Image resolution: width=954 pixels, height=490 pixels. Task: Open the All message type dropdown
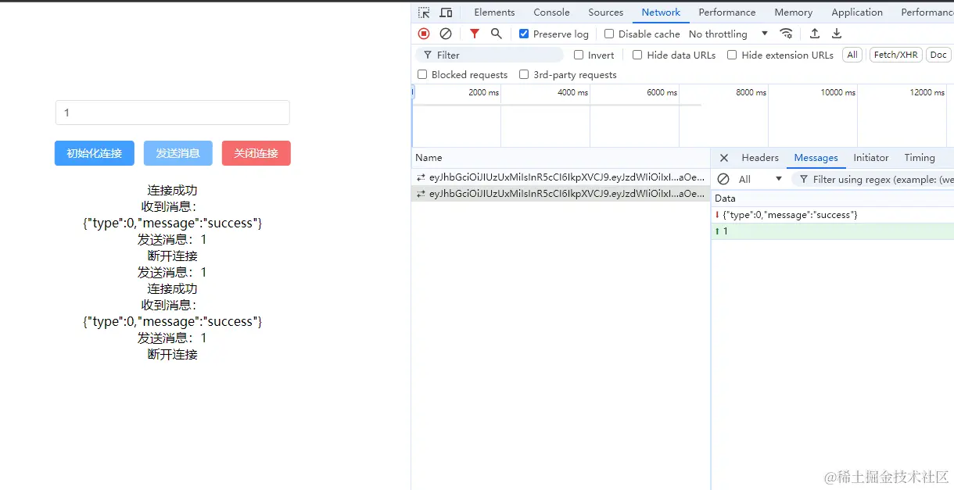point(760,179)
